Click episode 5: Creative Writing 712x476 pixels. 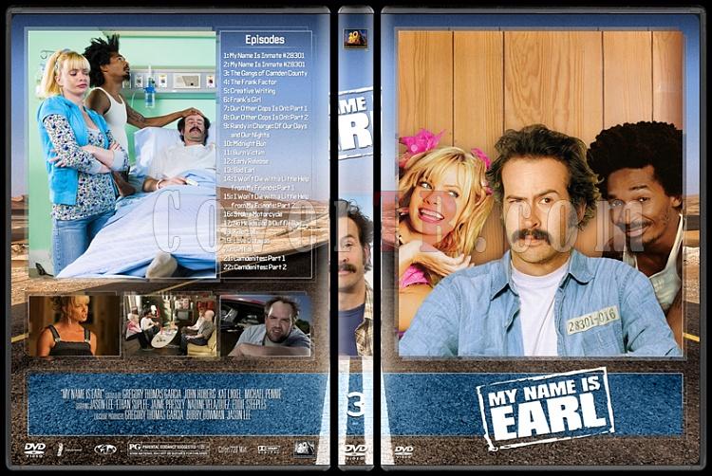(x=250, y=91)
